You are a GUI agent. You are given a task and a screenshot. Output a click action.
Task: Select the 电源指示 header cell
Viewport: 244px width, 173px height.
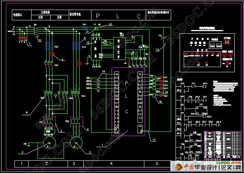(19, 16)
